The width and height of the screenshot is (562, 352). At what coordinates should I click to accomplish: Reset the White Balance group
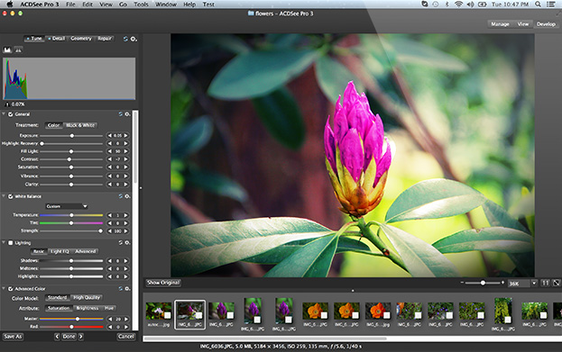click(x=121, y=196)
